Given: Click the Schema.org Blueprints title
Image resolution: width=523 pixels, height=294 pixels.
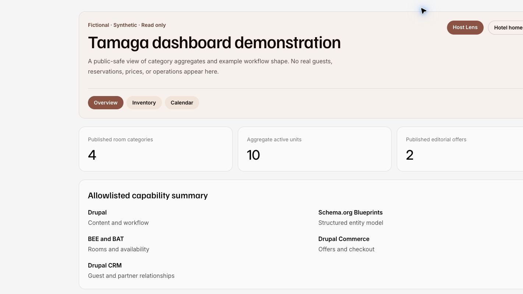Looking at the screenshot, I should click(350, 212).
